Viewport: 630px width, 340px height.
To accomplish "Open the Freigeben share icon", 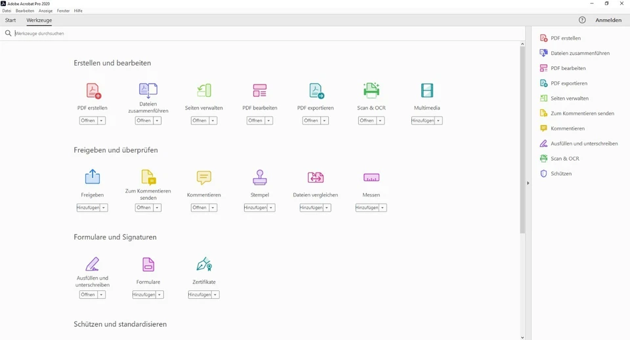I will click(x=93, y=177).
